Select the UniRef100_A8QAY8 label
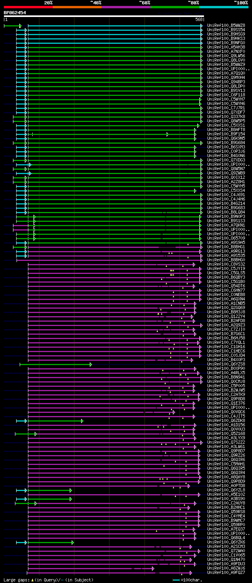The image size is (252, 583). 226,477
